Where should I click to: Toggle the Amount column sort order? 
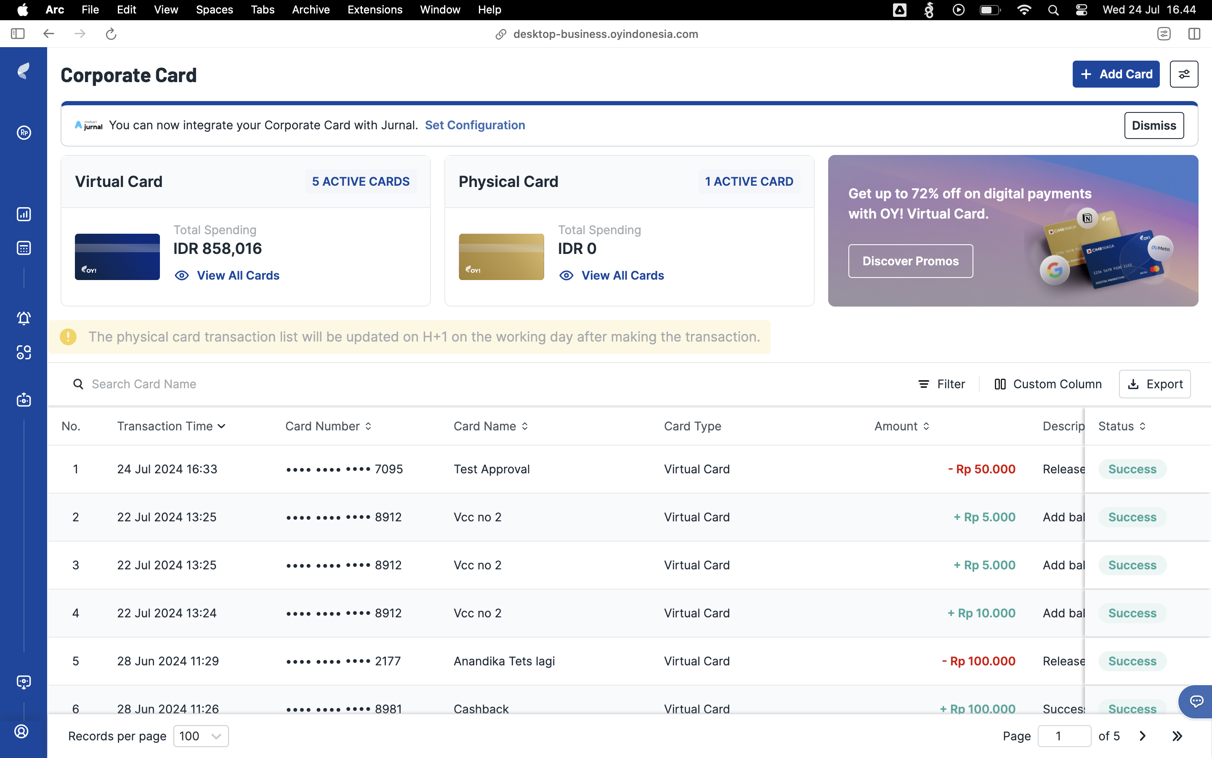tap(926, 426)
